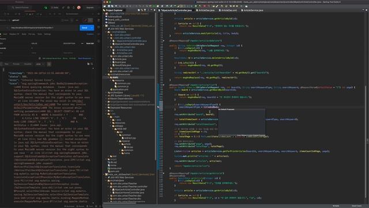
Task: Click the Upgrade button in Postman
Action: tap(90, 8)
